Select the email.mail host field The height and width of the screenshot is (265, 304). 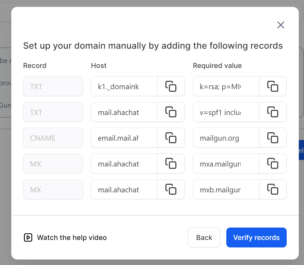(x=124, y=138)
